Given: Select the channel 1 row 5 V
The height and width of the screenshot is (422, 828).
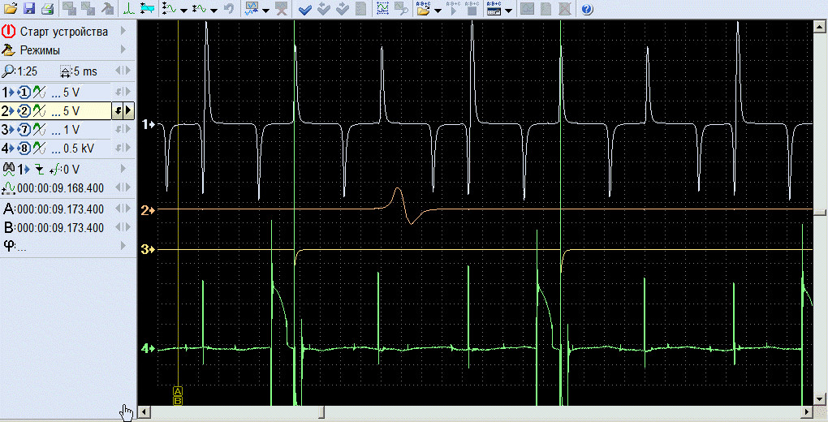Looking at the screenshot, I should pyautogui.click(x=56, y=92).
